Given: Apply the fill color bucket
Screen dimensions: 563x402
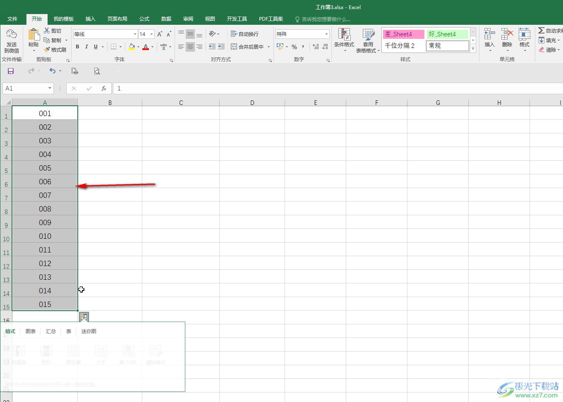Looking at the screenshot, I should coord(132,47).
